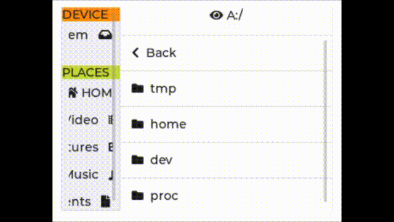Click the film icon beside Video
This screenshot has width=394, height=222.
110,120
